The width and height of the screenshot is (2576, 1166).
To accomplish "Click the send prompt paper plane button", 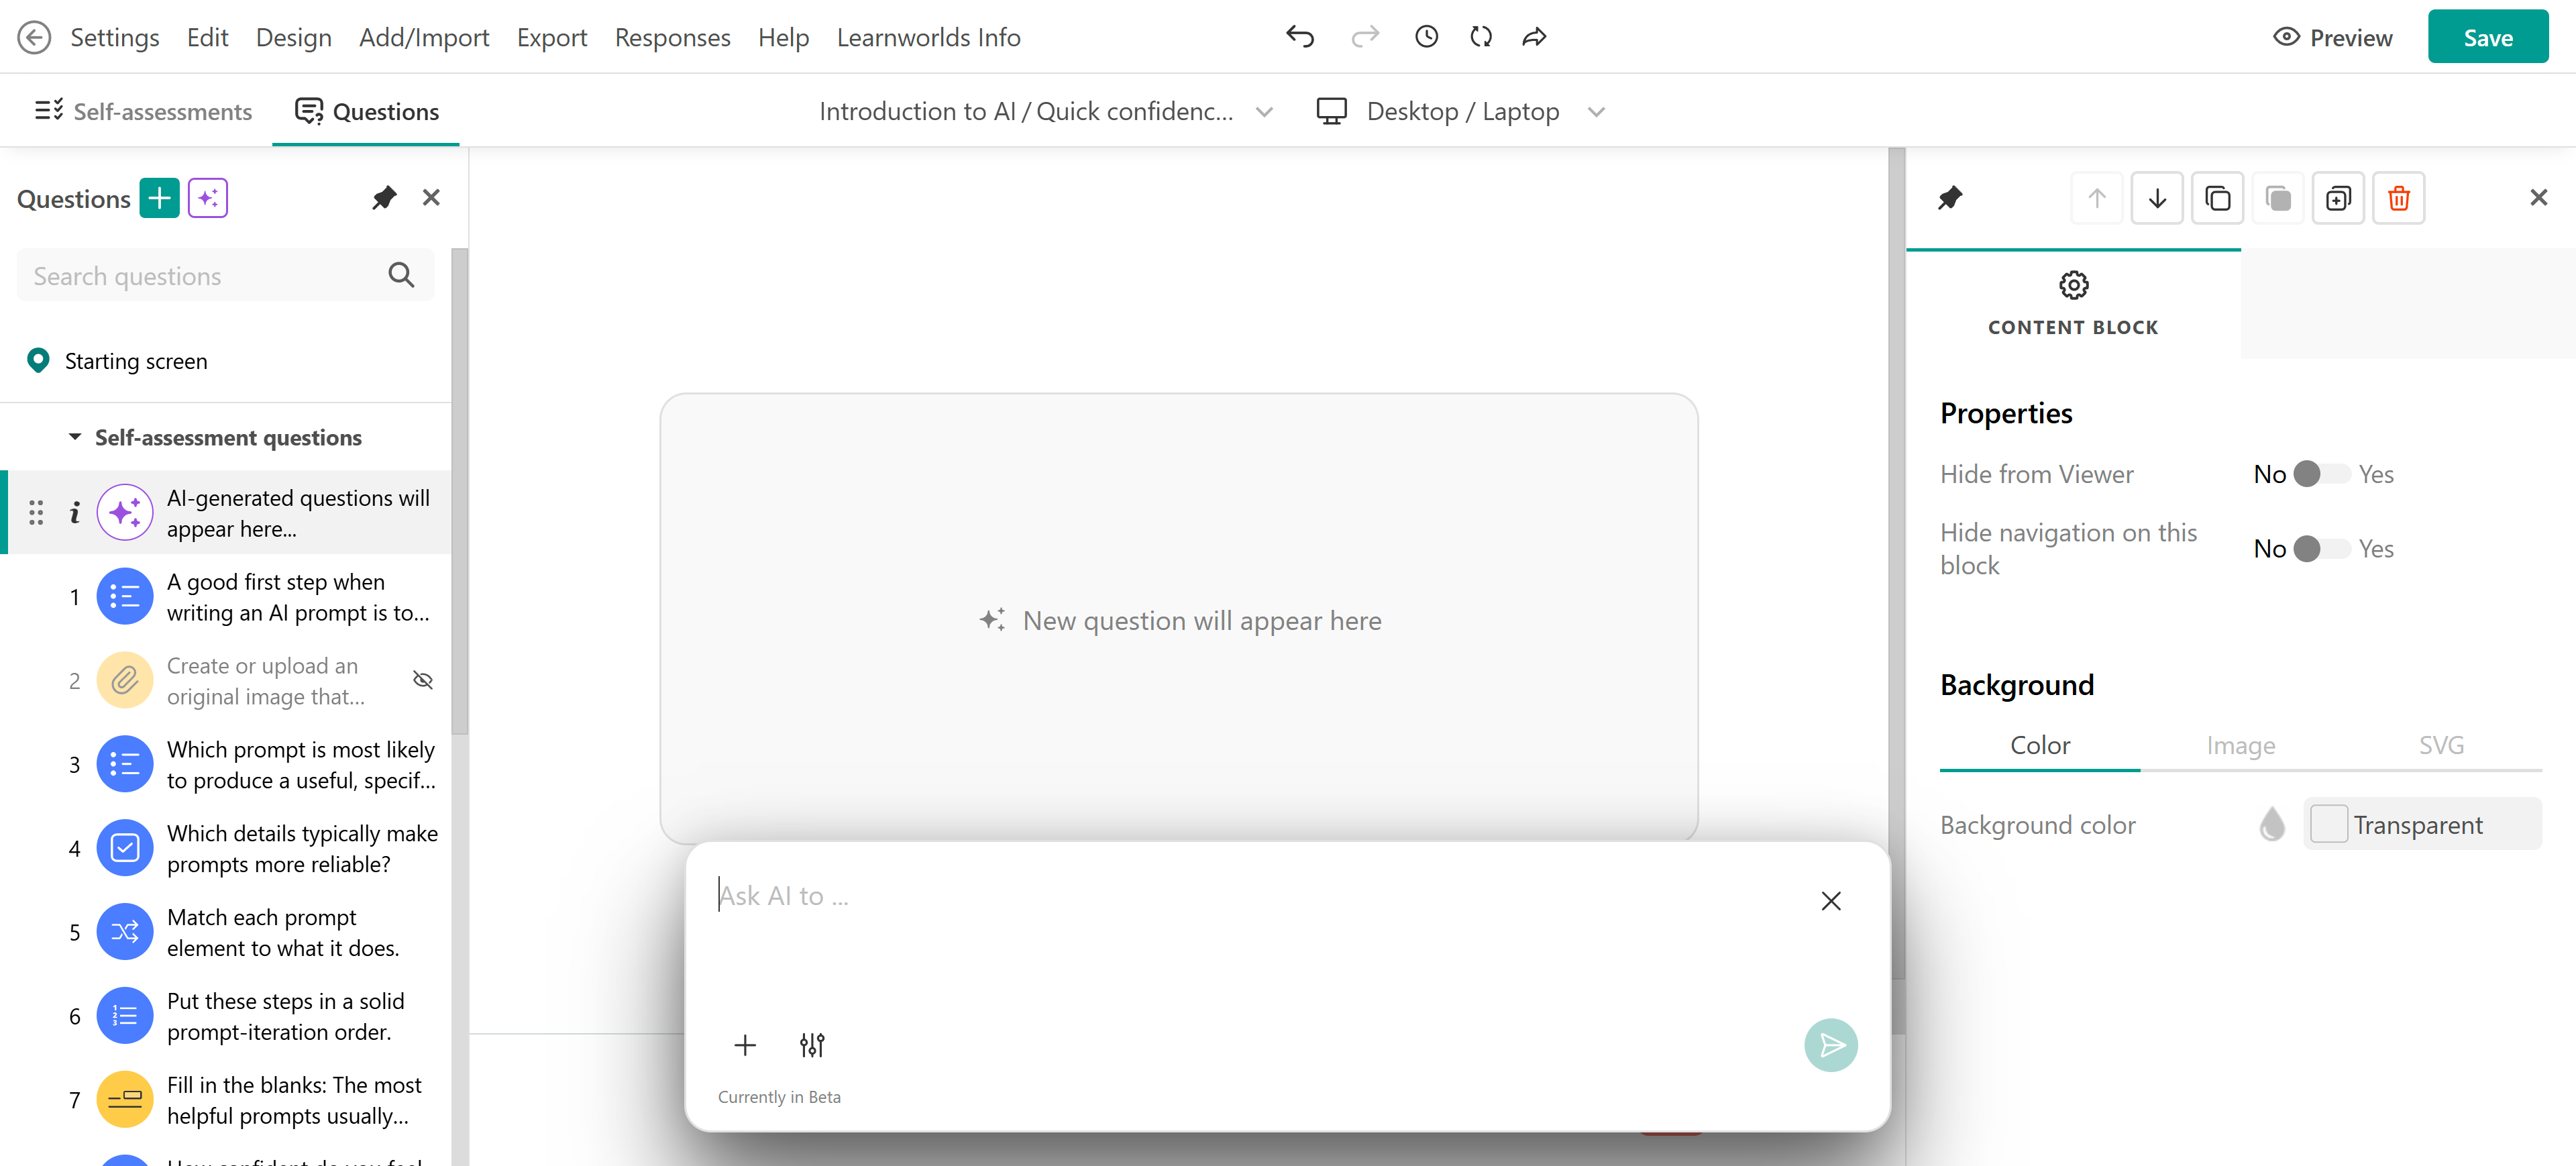I will point(1830,1045).
